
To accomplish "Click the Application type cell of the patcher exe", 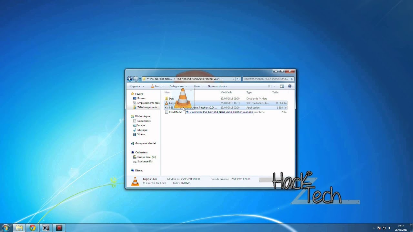I will [x=253, y=108].
